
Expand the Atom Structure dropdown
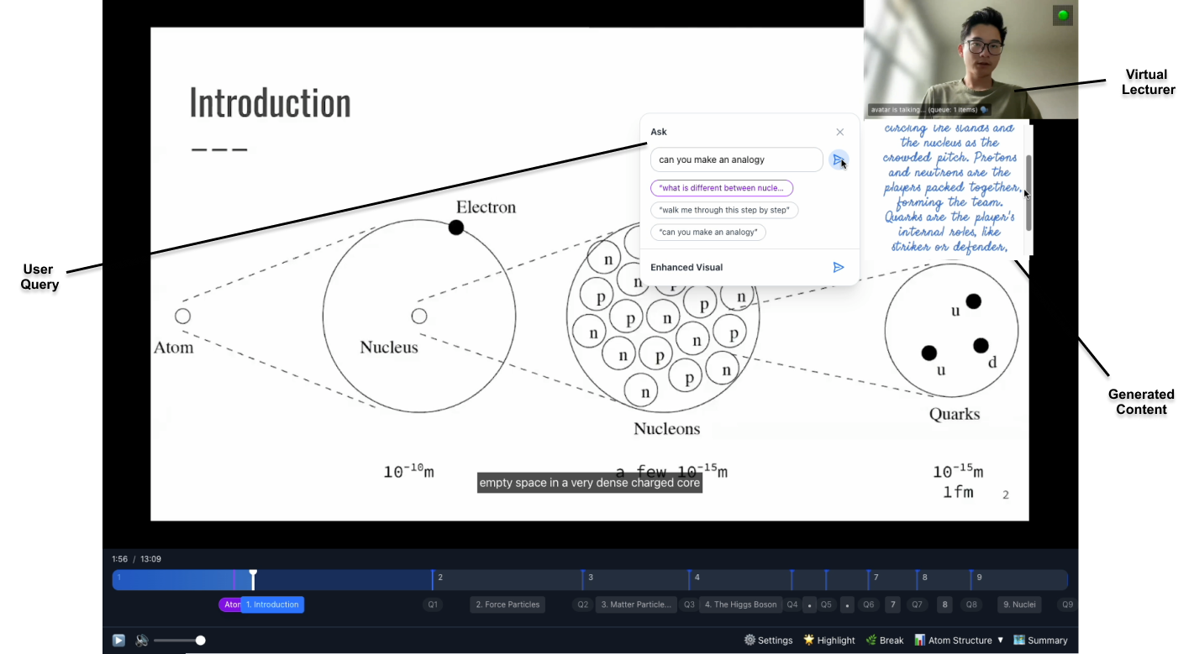click(959, 640)
